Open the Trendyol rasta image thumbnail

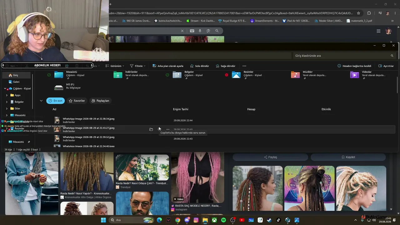[142, 167]
